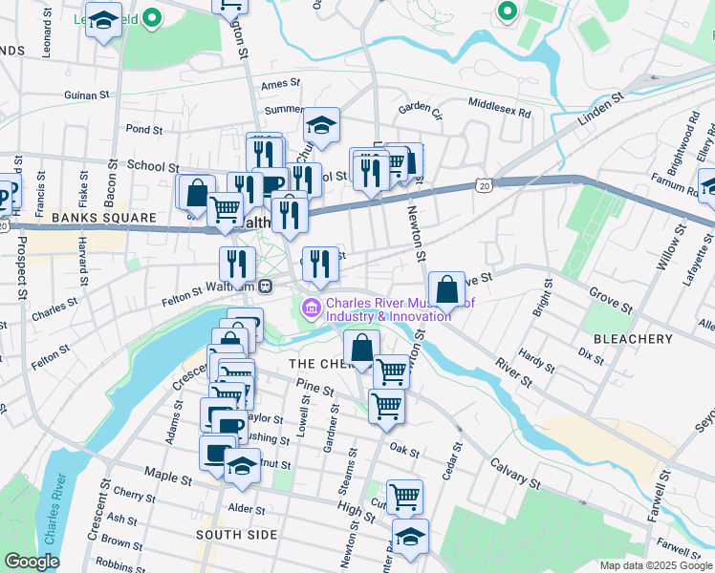
Task: Click green park pin near Leary Field
Action: click(x=152, y=20)
